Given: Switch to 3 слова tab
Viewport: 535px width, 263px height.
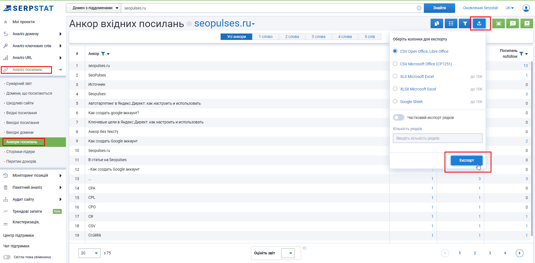Looking at the screenshot, I should 319,37.
